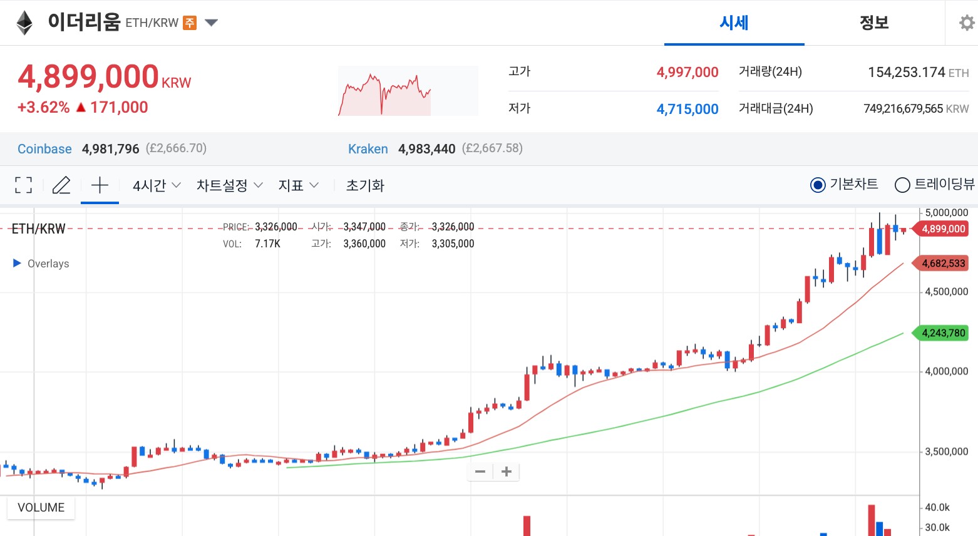This screenshot has height=536, width=978.
Task: Click the current price 4,899,000 KRW
Action: click(x=104, y=78)
